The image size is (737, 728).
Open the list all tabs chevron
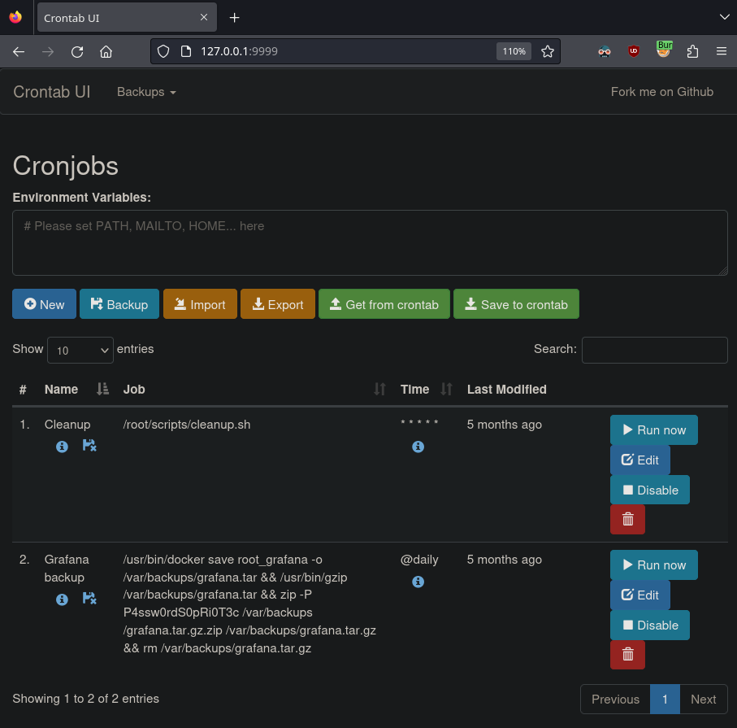point(724,17)
